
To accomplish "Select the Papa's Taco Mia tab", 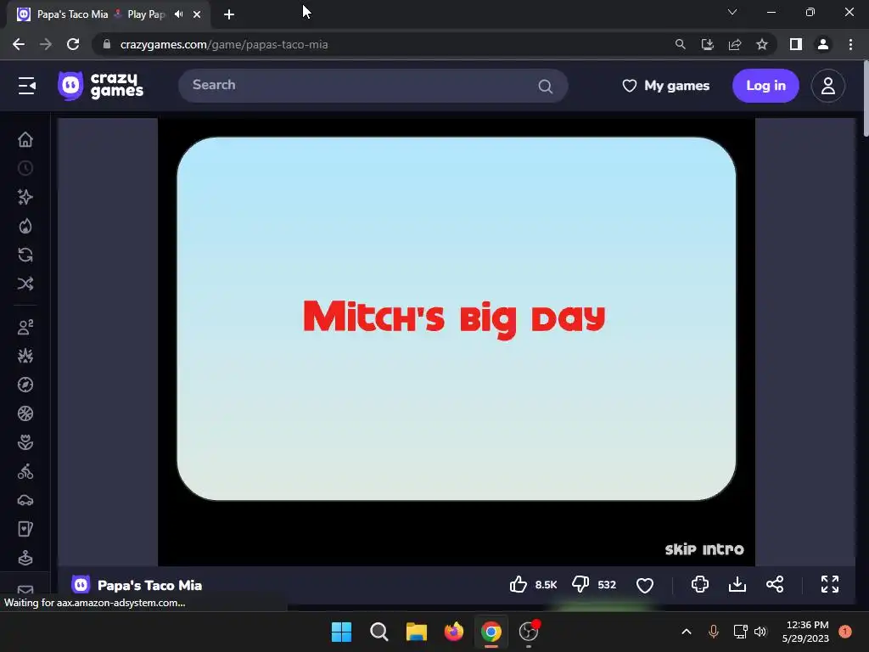I will 108,14.
